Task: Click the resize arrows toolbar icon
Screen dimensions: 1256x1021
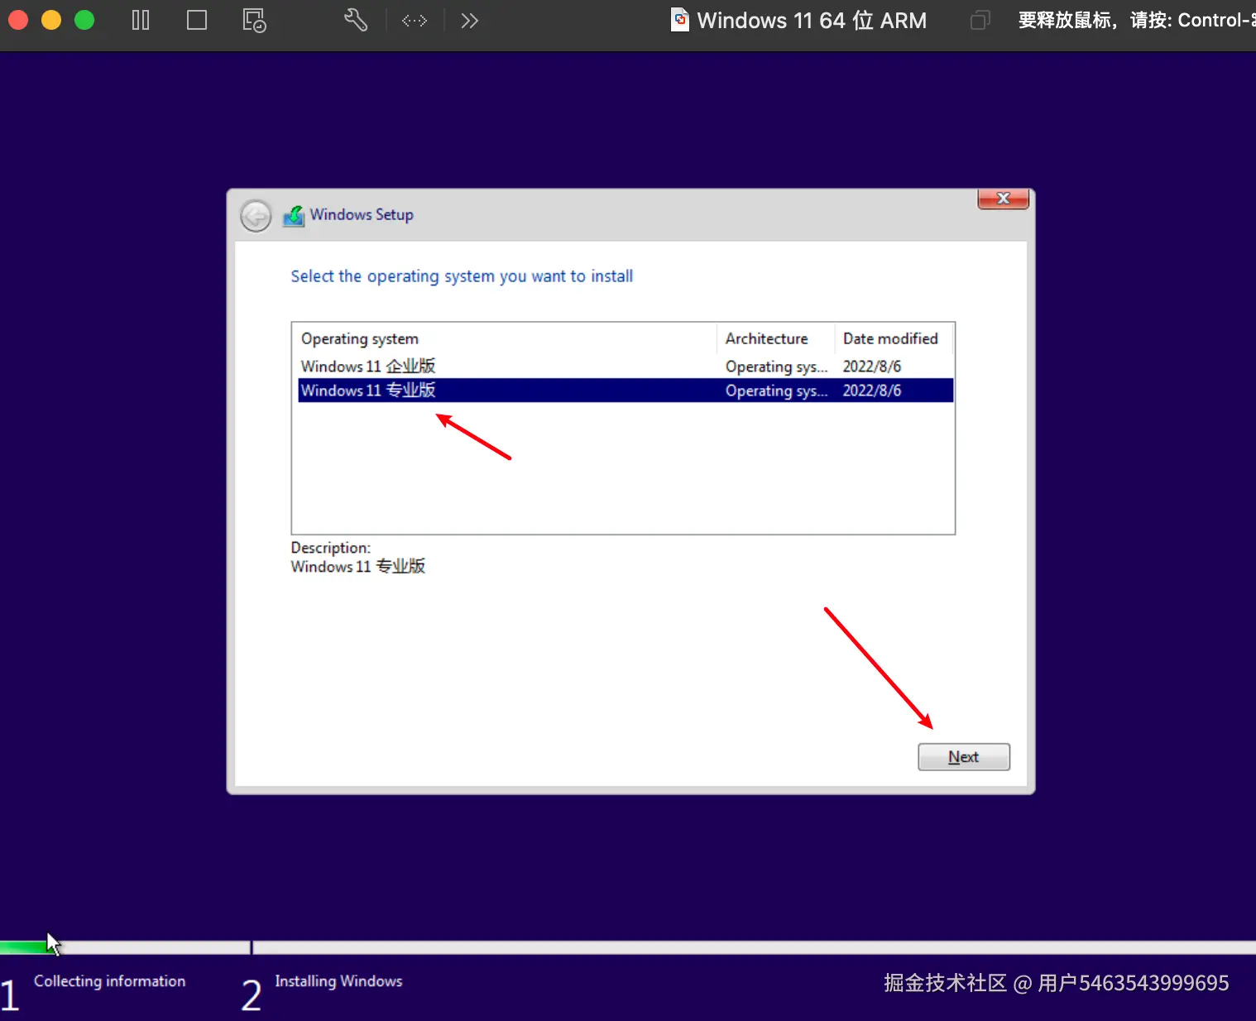Action: (415, 20)
